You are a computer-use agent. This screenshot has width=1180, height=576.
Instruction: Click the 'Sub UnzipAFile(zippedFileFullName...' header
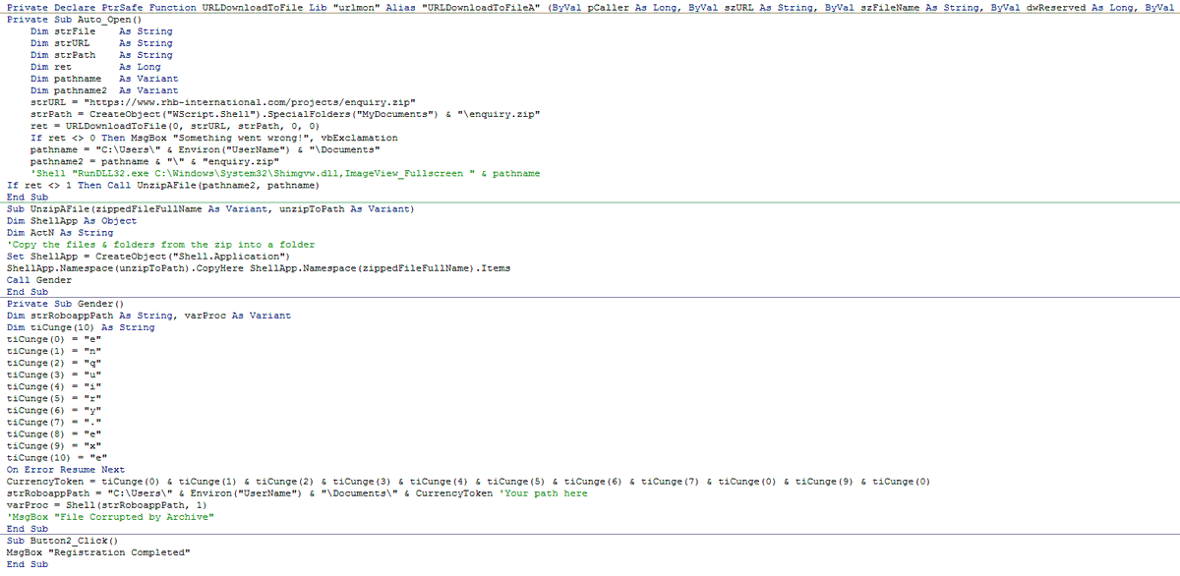click(210, 208)
